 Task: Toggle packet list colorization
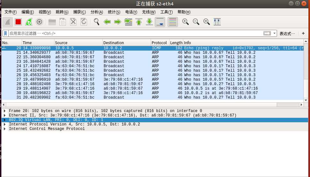click(x=173, y=22)
